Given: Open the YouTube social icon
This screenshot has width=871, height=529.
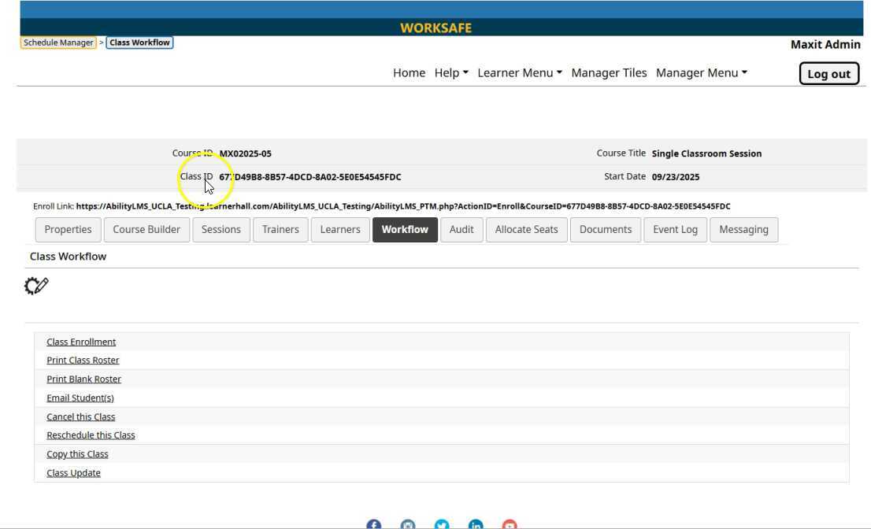Looking at the screenshot, I should click(510, 524).
